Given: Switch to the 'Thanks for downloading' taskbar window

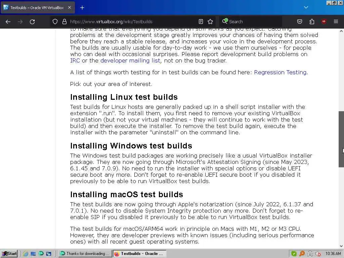Looking at the screenshot, I should click(85, 254).
